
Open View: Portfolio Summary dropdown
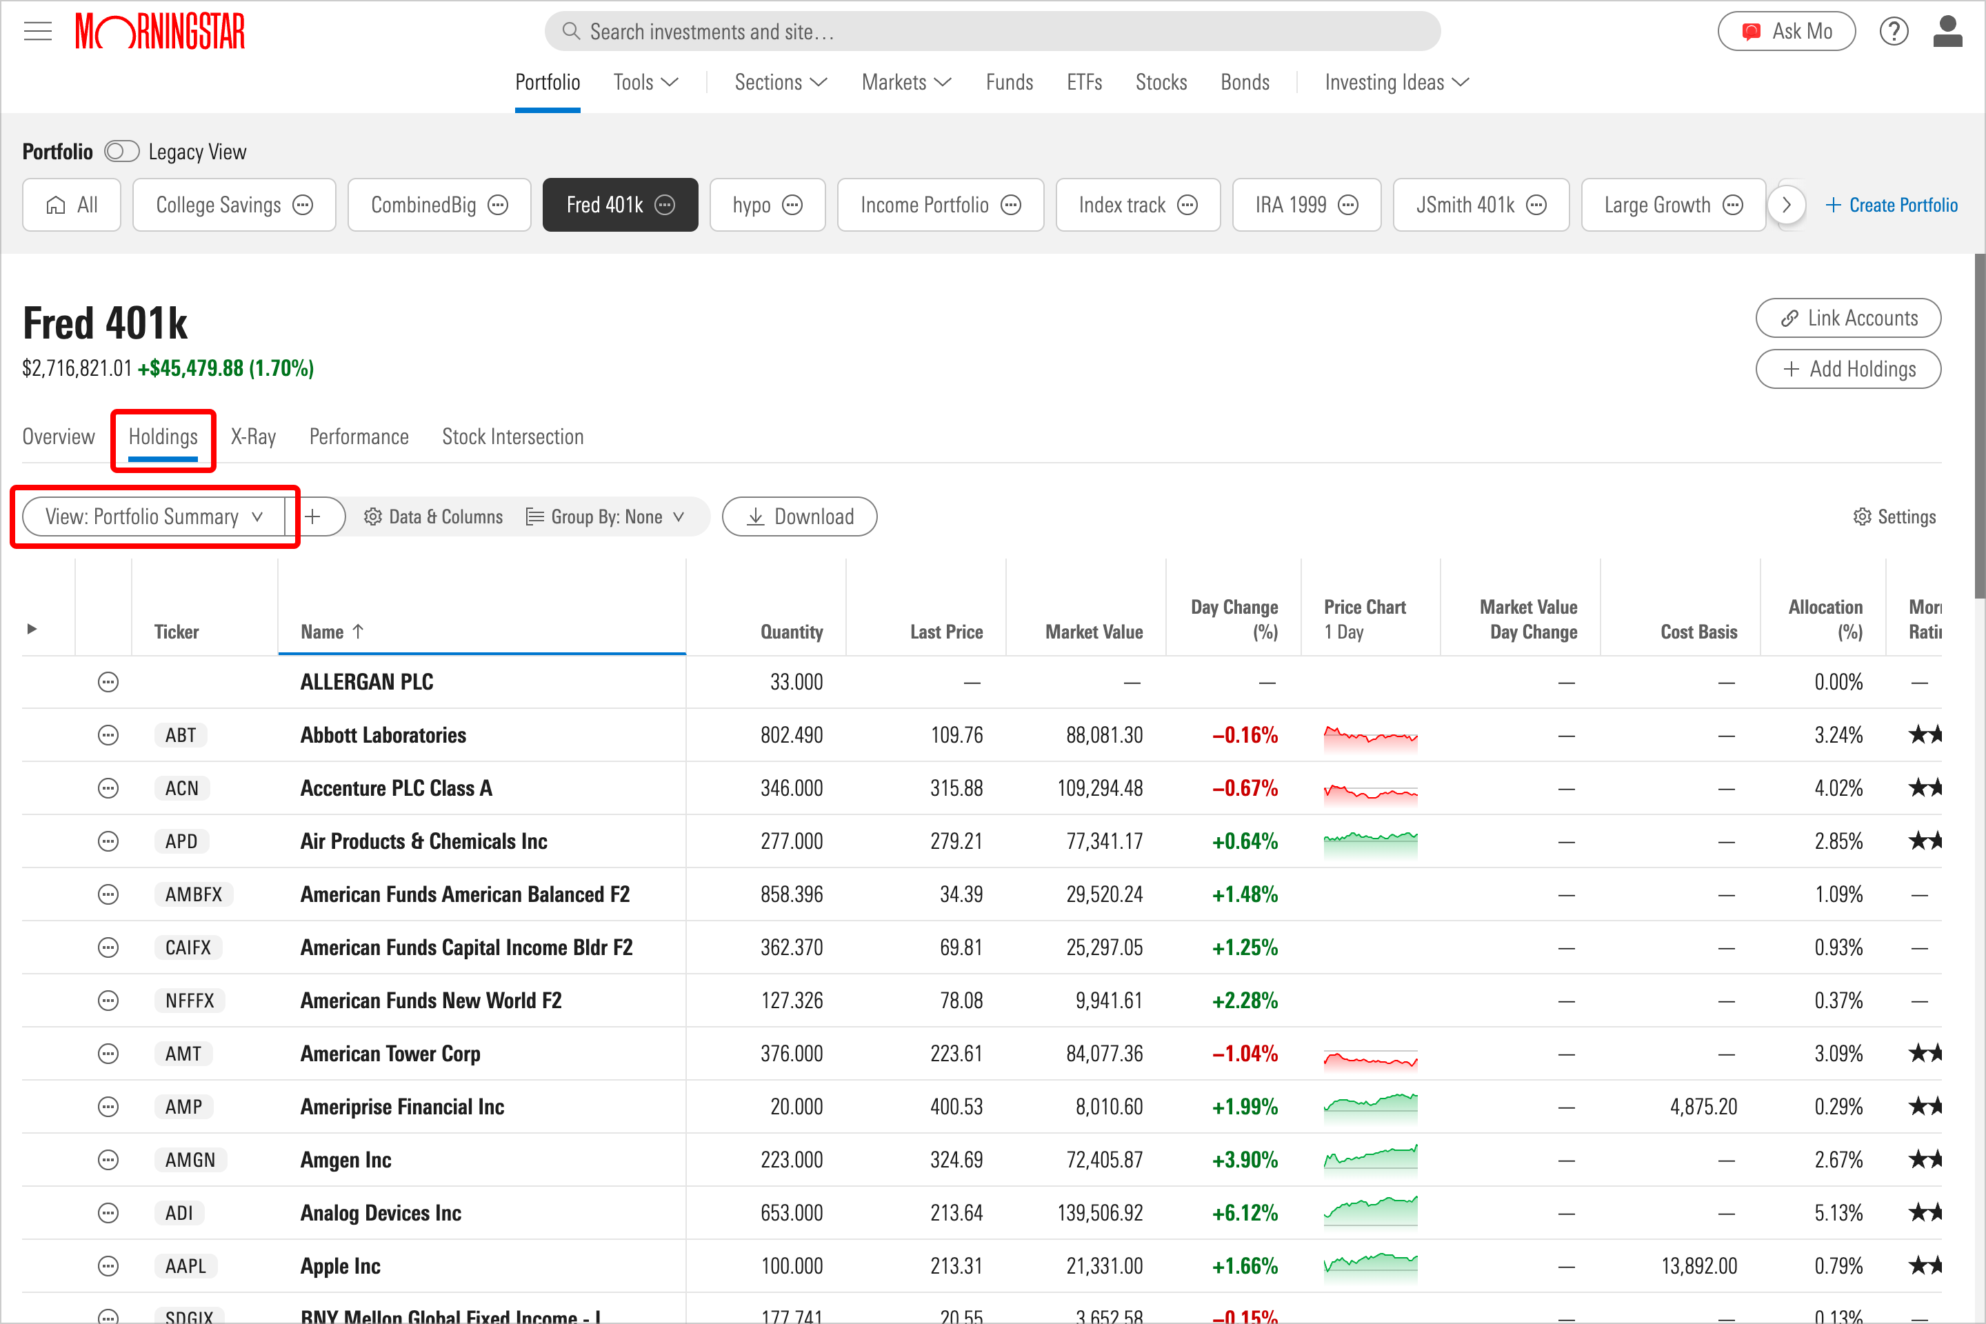[154, 516]
